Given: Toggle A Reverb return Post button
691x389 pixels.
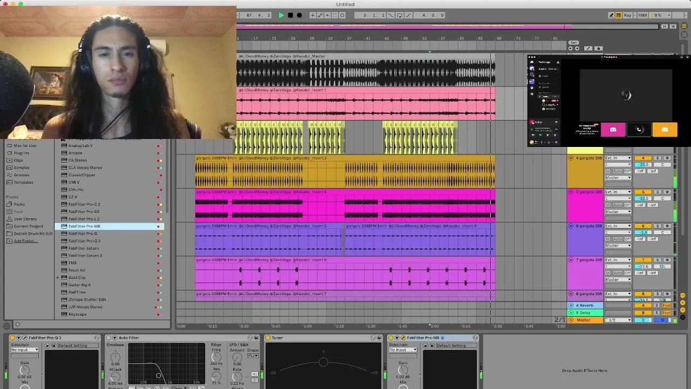Looking at the screenshot, I should click(x=667, y=306).
